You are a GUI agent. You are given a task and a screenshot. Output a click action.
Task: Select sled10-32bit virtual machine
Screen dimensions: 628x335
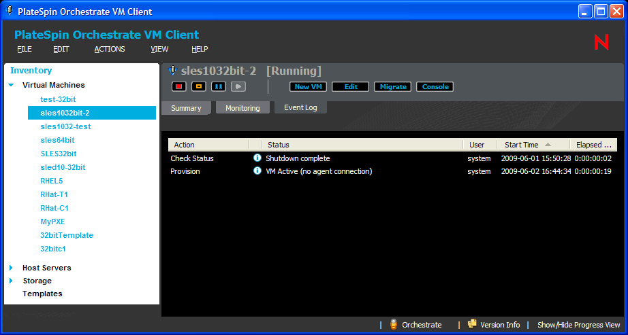[x=63, y=167]
